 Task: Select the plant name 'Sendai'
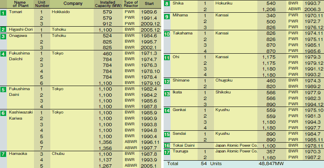(179, 134)
